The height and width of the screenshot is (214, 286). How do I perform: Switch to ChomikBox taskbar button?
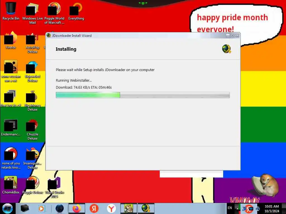(128, 208)
